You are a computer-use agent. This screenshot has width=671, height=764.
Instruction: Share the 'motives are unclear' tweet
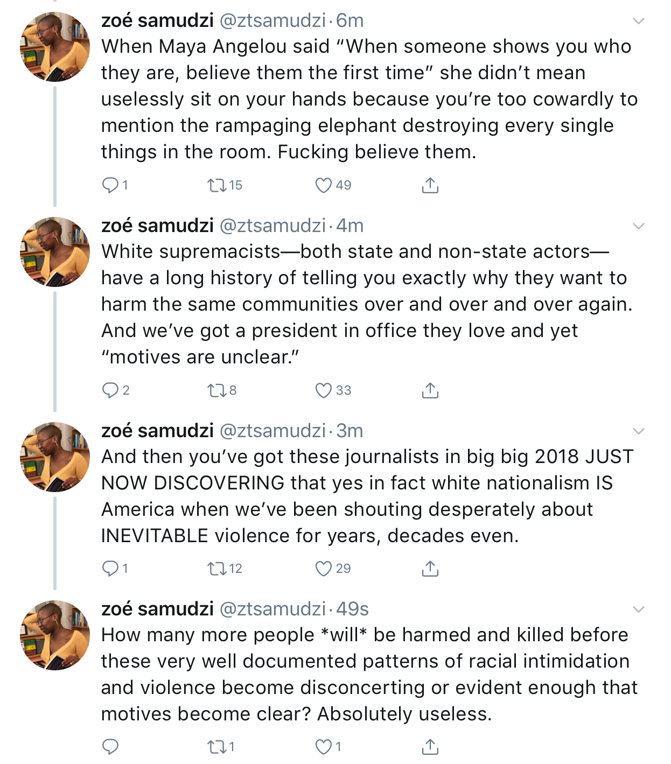pyautogui.click(x=430, y=390)
